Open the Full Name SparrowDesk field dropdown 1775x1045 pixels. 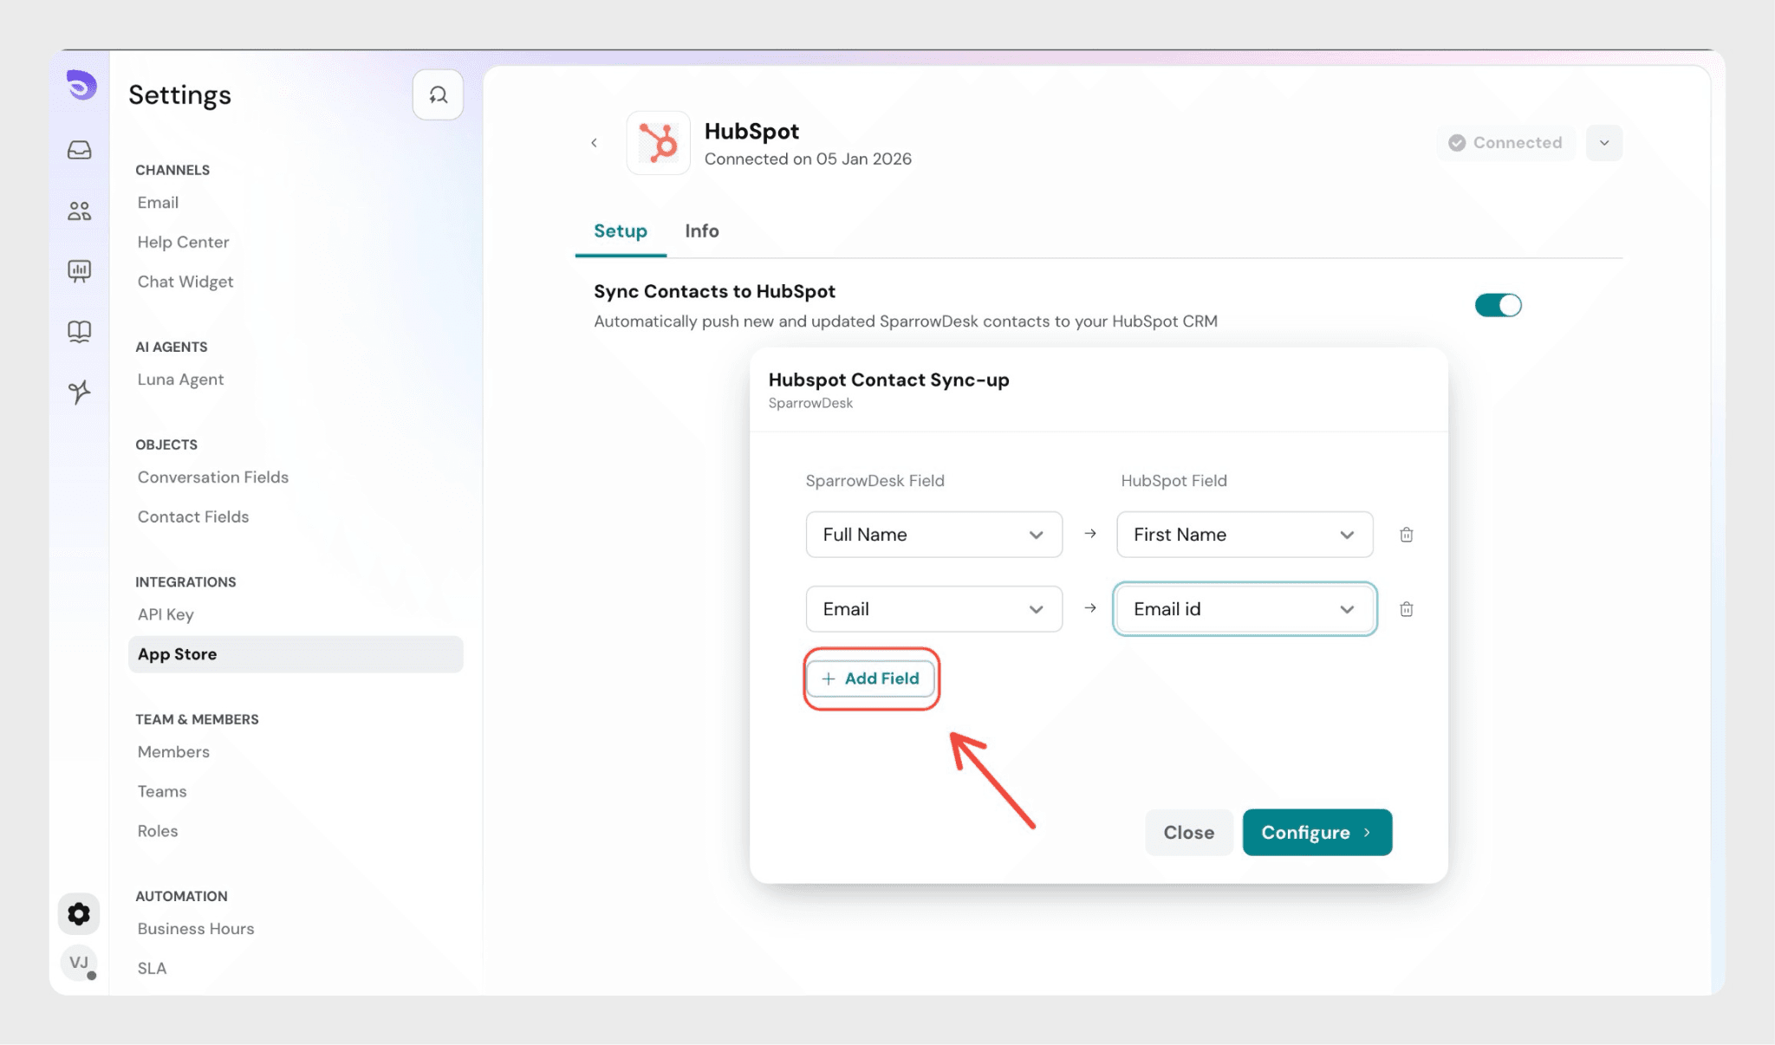[x=933, y=535]
